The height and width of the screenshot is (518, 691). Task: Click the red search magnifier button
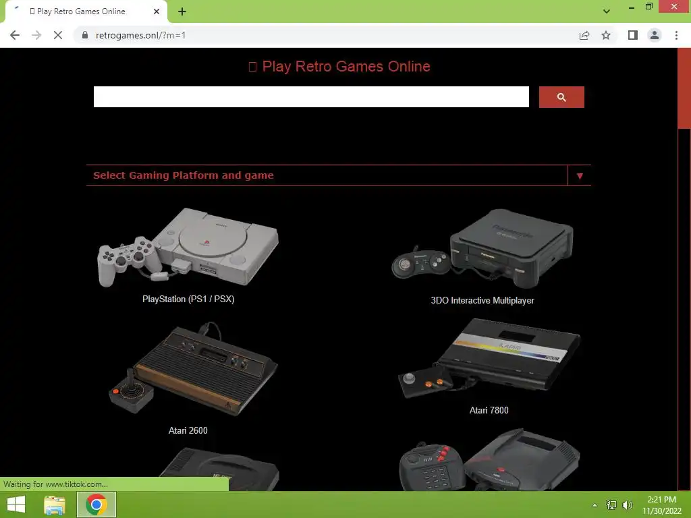coord(561,97)
